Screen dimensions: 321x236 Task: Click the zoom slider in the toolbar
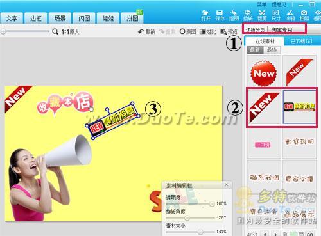tap(24, 31)
